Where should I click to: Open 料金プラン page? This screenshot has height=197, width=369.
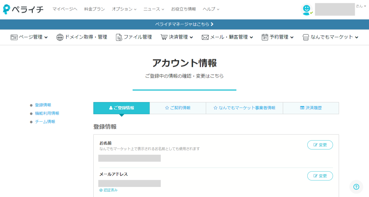(95, 9)
